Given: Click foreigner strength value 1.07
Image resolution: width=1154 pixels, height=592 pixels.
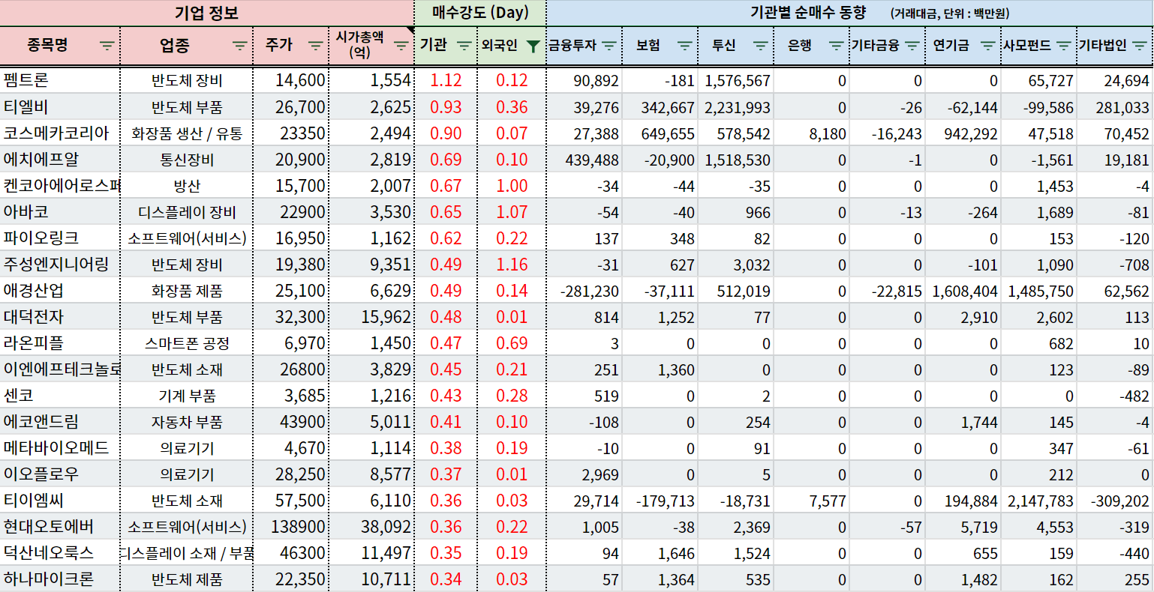Looking at the screenshot, I should pyautogui.click(x=512, y=212).
